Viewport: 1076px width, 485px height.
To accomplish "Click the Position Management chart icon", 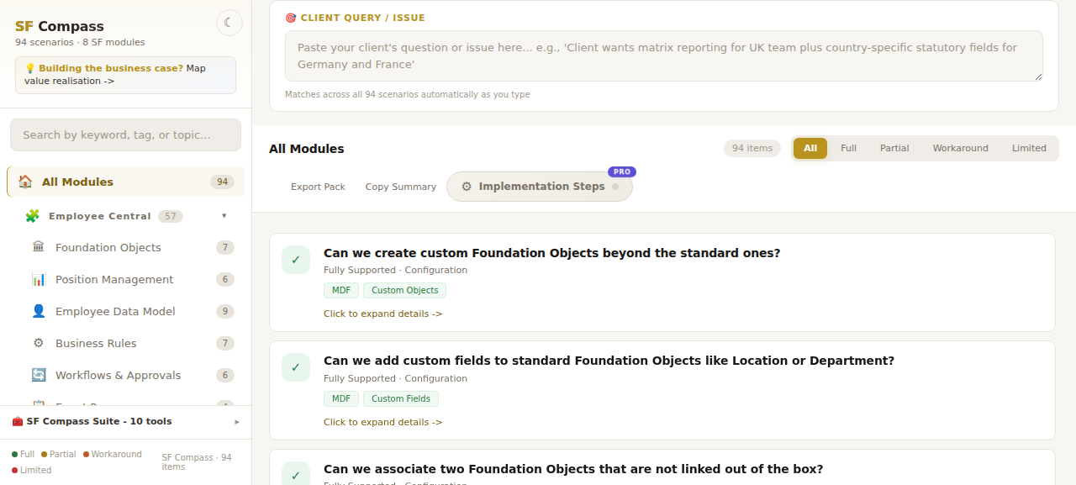I will pyautogui.click(x=39, y=279).
